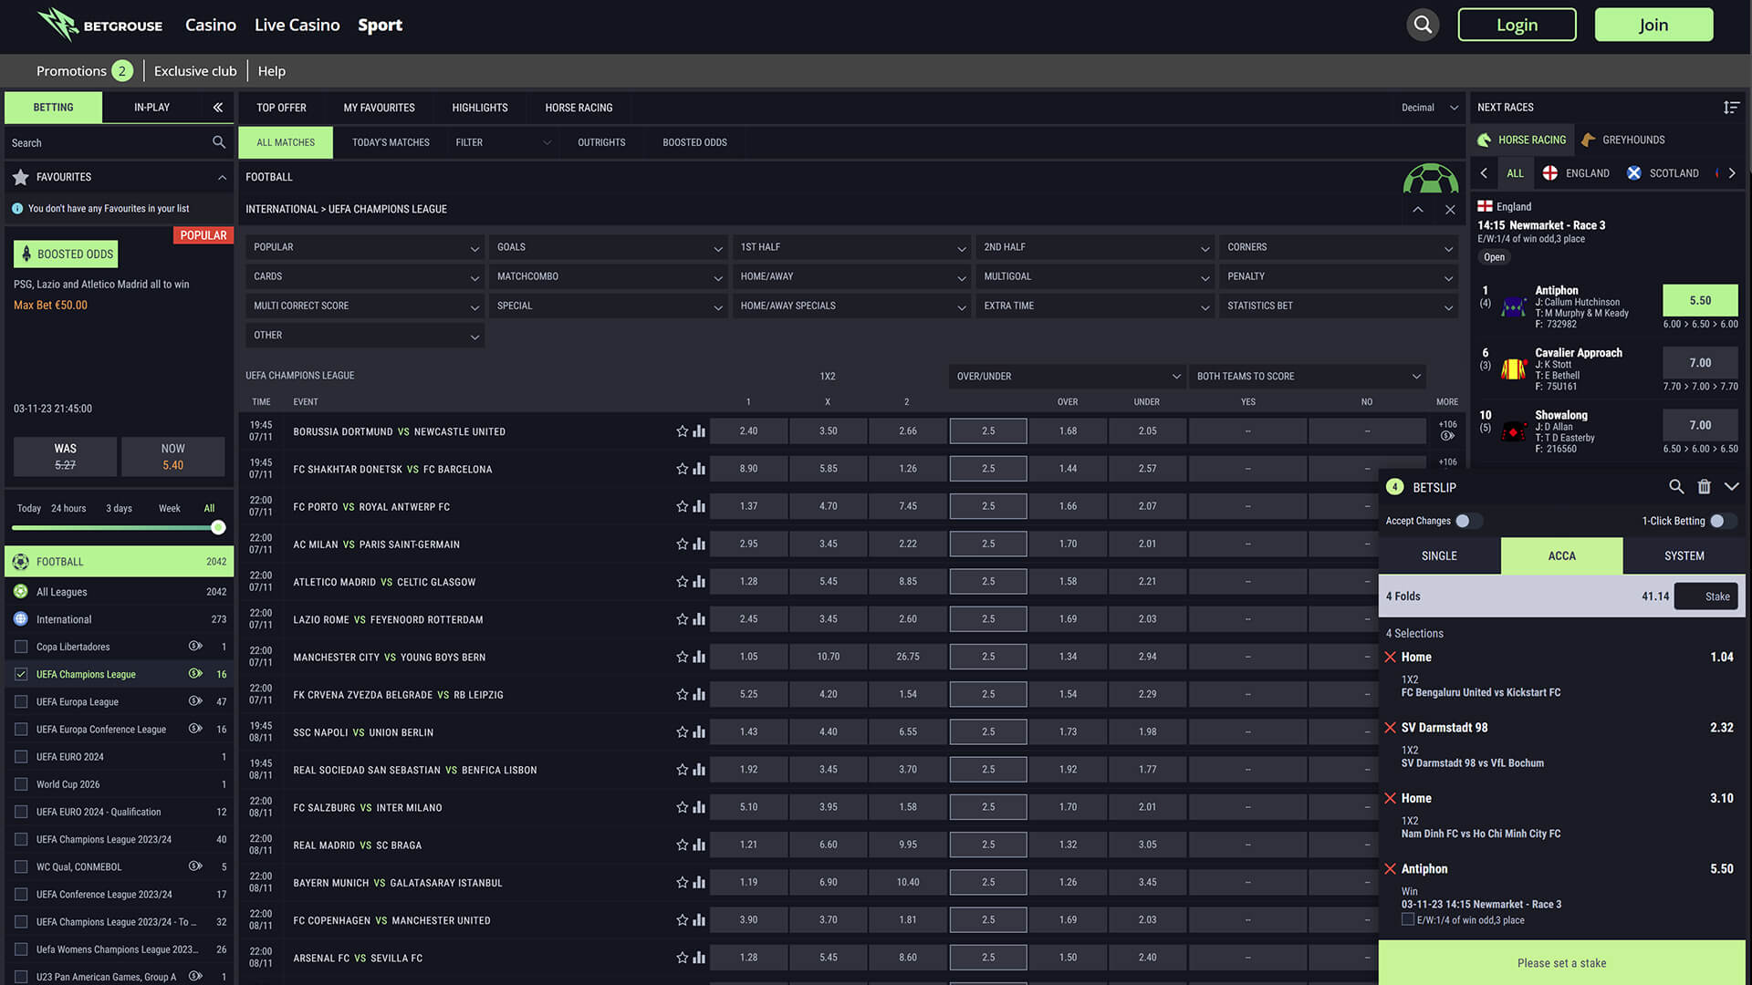This screenshot has height=985, width=1752.
Task: Click the next races sort icon
Action: 1731,108
